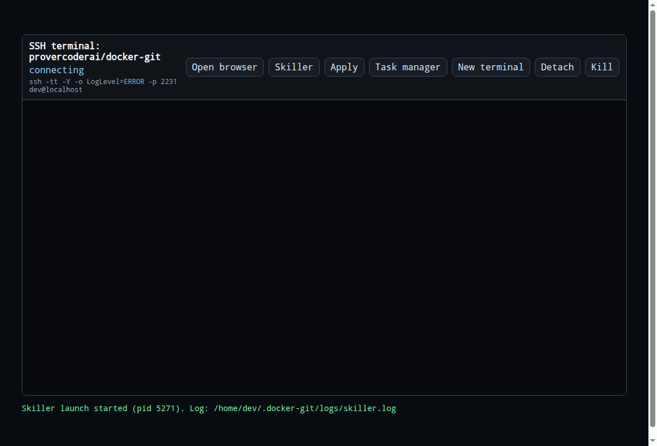Click the skiller.log file path
Screen dimensions: 657x446
pyautogui.click(x=305, y=408)
